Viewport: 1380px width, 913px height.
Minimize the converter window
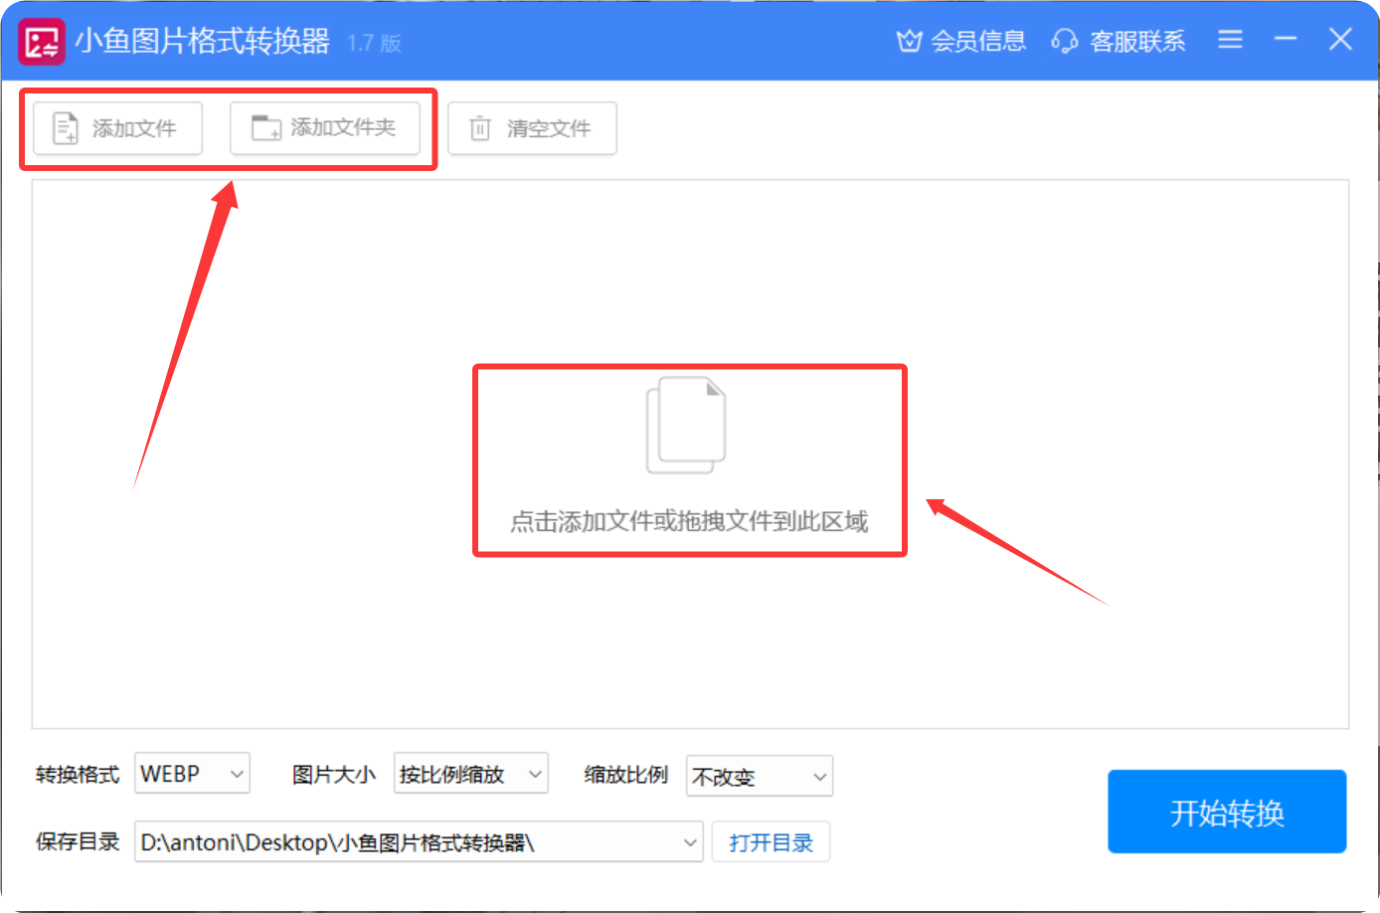point(1286,40)
